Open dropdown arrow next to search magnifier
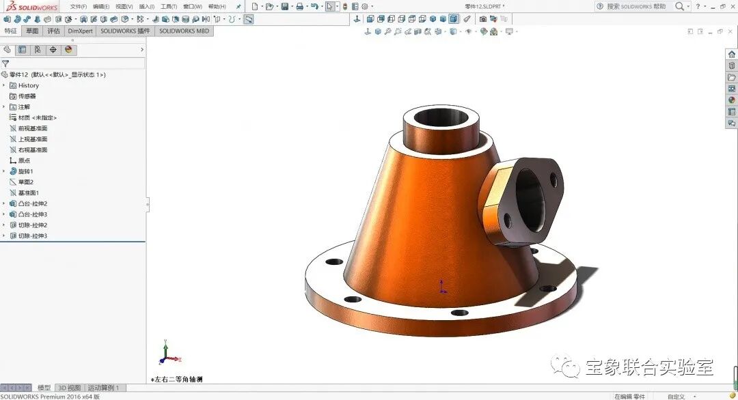The image size is (738, 400). (687, 7)
